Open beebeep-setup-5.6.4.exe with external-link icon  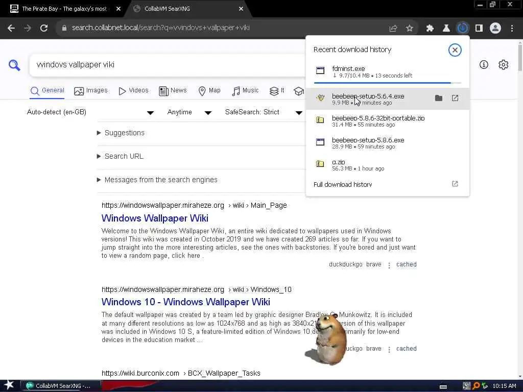pyautogui.click(x=455, y=98)
